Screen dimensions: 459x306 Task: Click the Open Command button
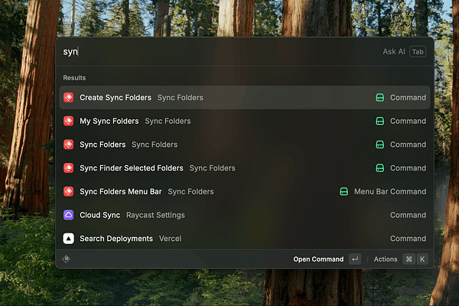click(318, 259)
